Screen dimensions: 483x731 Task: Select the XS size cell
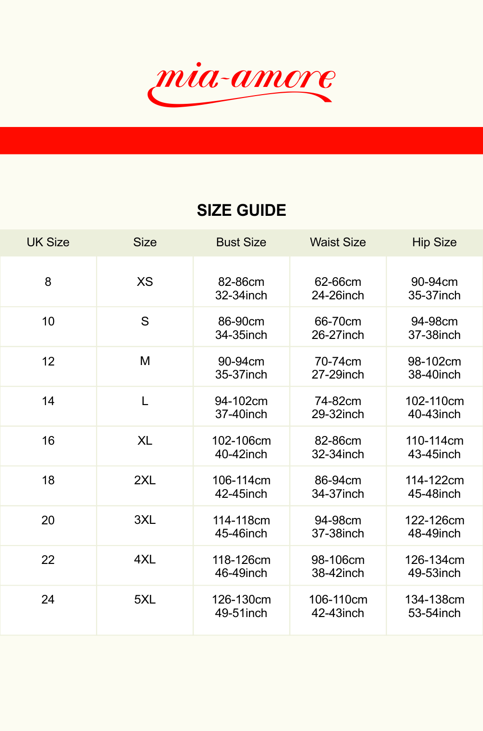click(145, 282)
